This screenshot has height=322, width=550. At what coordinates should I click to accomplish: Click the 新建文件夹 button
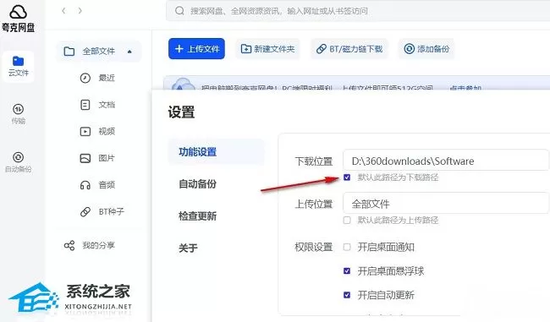[x=267, y=49]
